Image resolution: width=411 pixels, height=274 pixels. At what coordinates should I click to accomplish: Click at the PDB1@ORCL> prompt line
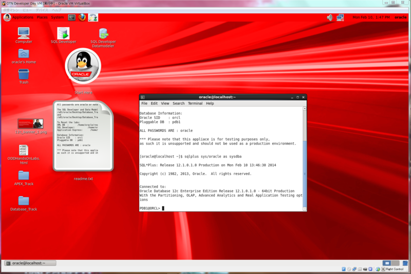(152, 208)
